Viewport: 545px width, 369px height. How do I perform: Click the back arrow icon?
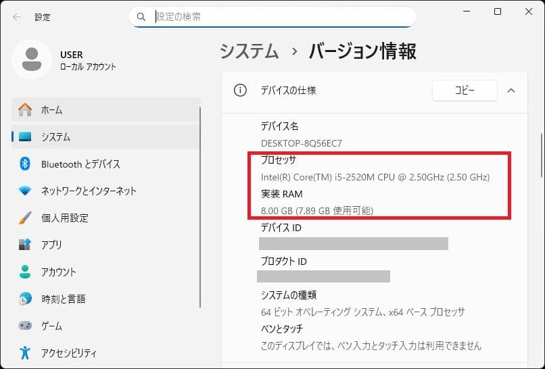[x=17, y=17]
